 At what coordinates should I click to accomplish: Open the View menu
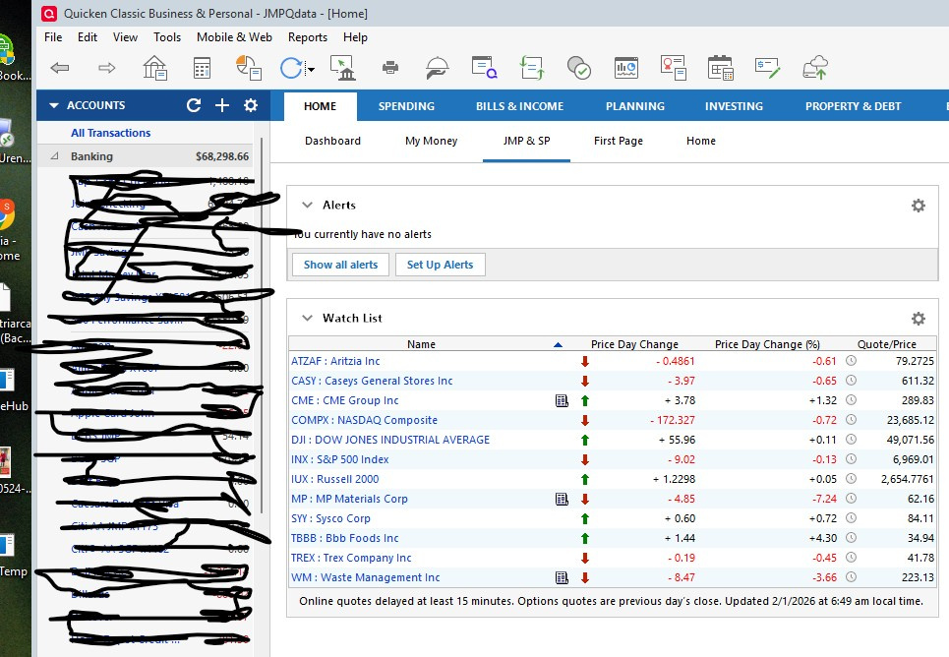(125, 37)
